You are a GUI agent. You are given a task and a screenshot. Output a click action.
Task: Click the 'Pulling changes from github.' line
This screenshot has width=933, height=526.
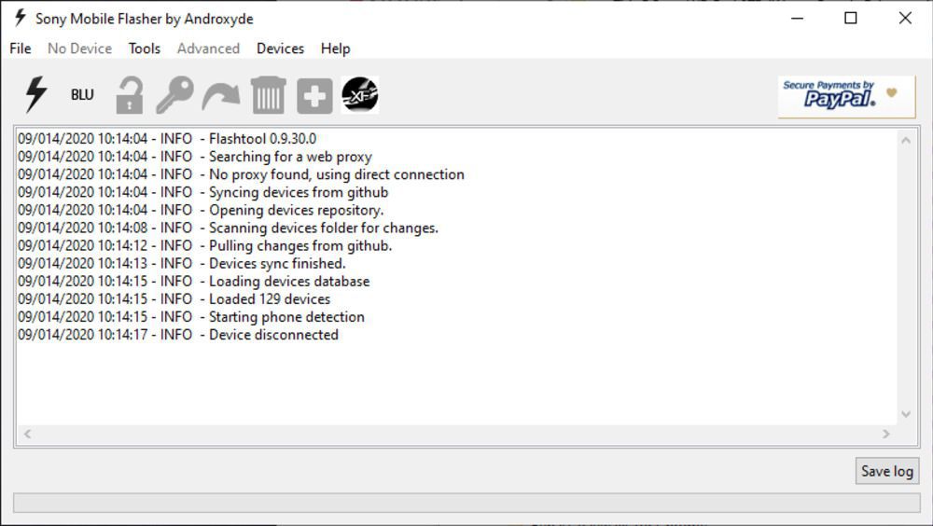tap(204, 245)
